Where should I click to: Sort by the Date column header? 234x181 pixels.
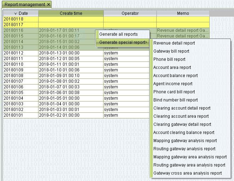click(x=21, y=13)
